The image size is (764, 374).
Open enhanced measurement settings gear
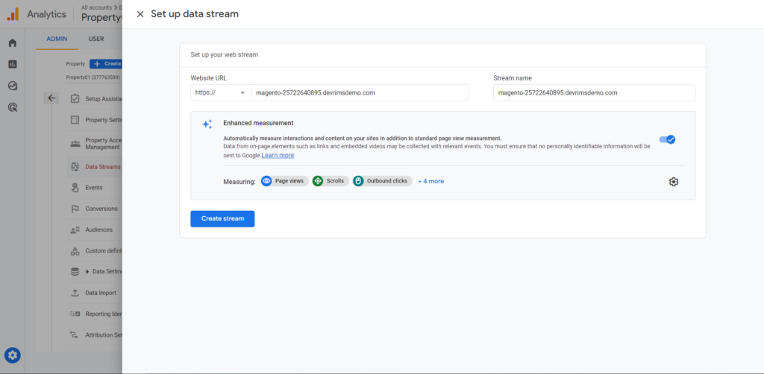coord(674,181)
